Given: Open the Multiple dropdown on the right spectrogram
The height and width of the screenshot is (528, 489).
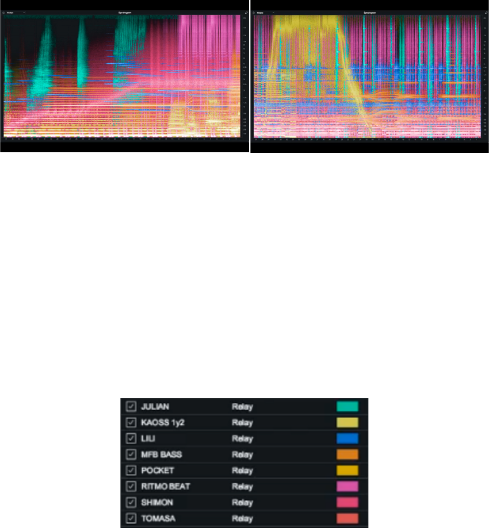Looking at the screenshot, I should [265, 12].
